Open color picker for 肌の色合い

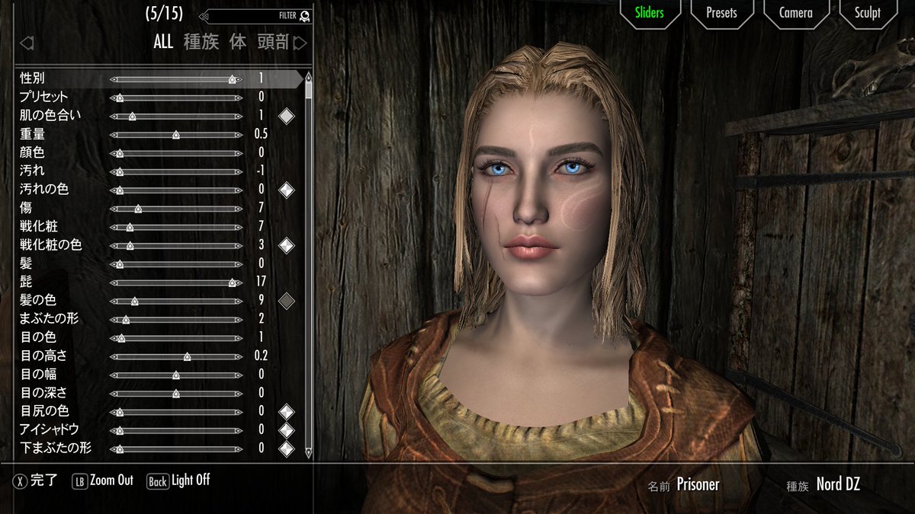pos(286,116)
